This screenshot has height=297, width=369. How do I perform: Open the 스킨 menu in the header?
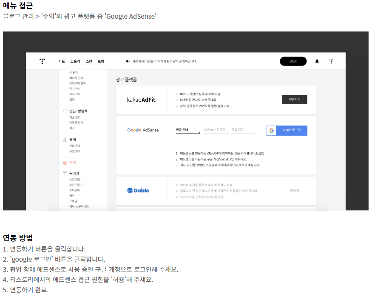[89, 61]
